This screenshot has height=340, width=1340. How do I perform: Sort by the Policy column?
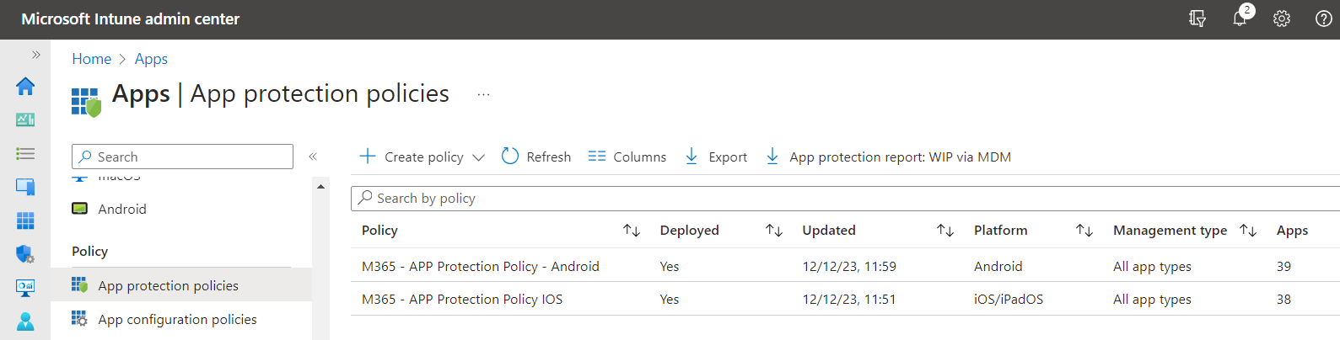[632, 231]
